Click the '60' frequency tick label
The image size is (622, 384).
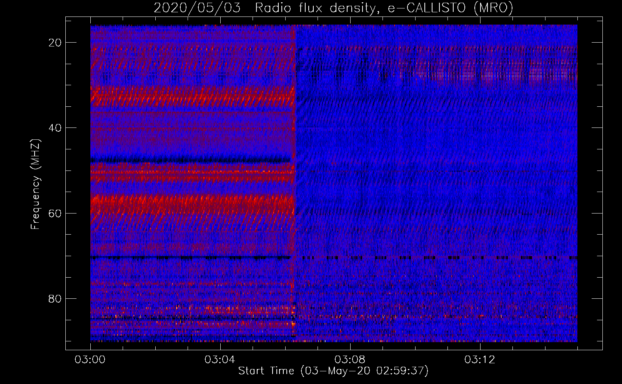(55, 213)
